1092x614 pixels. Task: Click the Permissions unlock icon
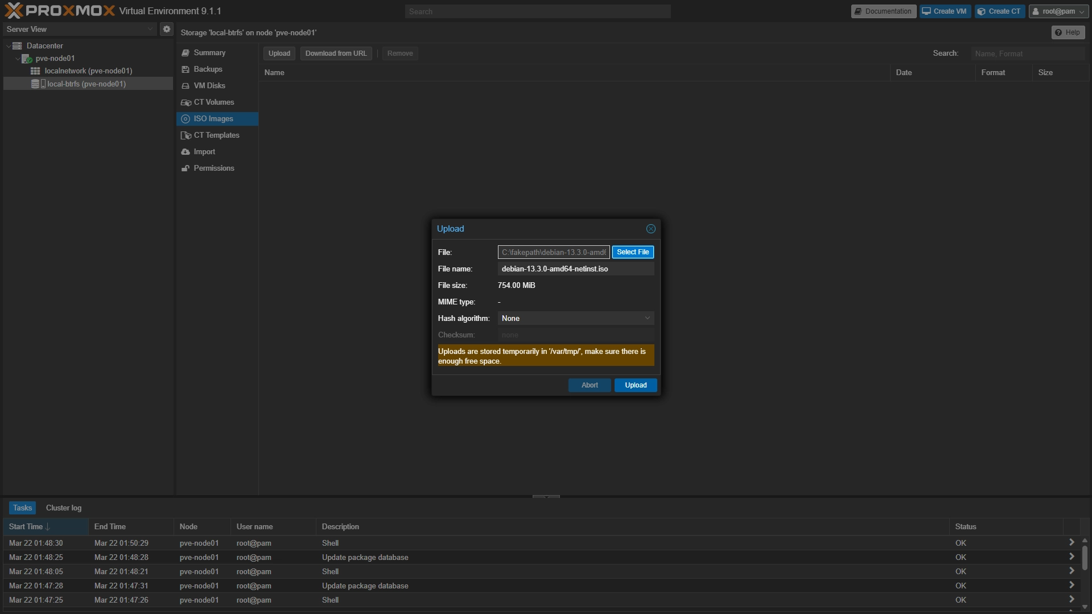click(x=186, y=168)
